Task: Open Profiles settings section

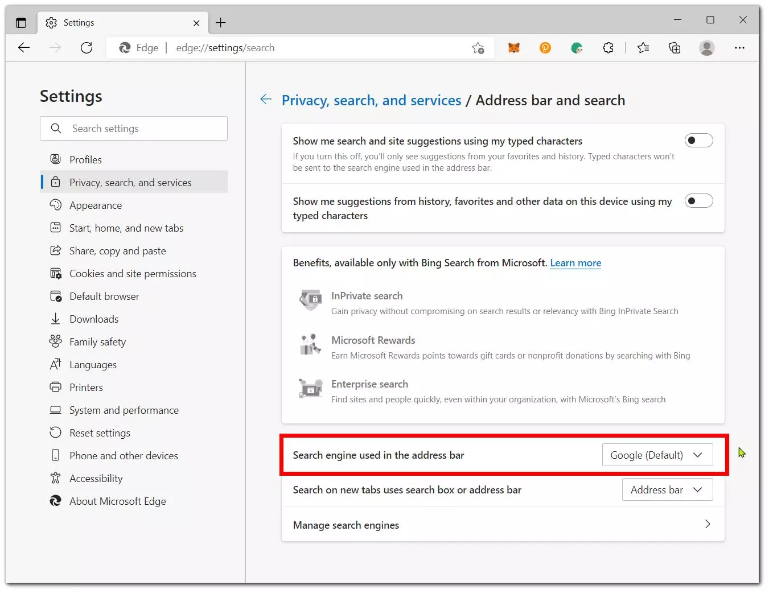Action: [x=134, y=159]
